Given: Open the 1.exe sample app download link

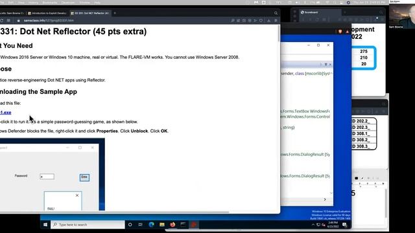Looking at the screenshot, I should pos(6,113).
